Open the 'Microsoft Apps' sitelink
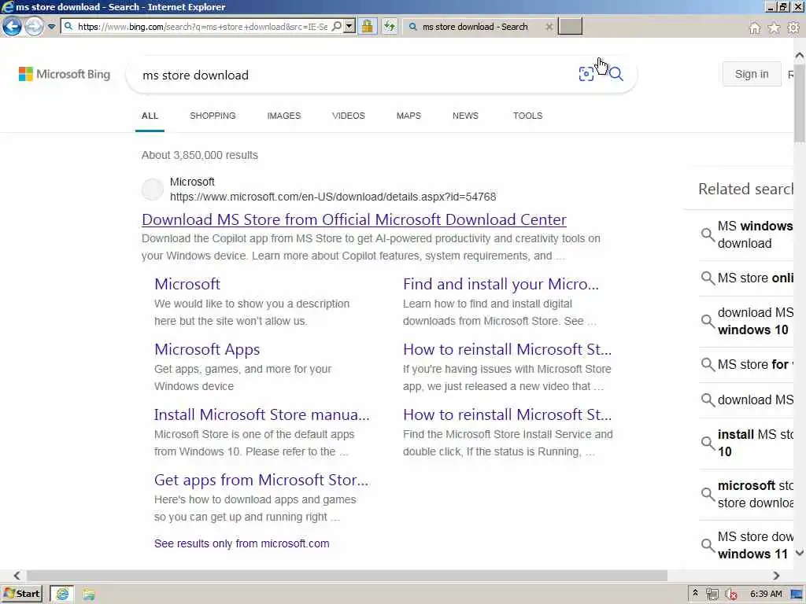 pyautogui.click(x=207, y=349)
